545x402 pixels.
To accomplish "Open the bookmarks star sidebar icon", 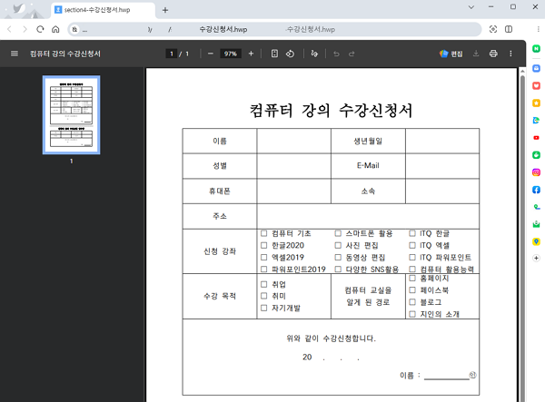I will (536, 103).
